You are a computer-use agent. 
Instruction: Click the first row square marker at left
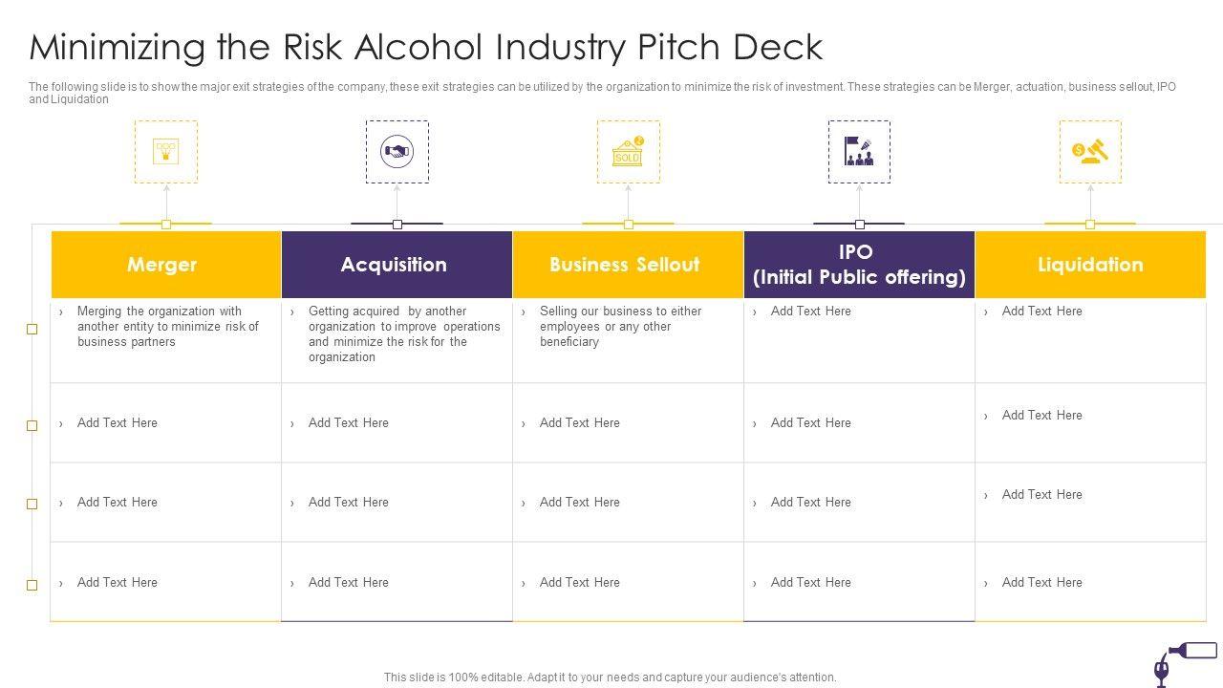32,329
